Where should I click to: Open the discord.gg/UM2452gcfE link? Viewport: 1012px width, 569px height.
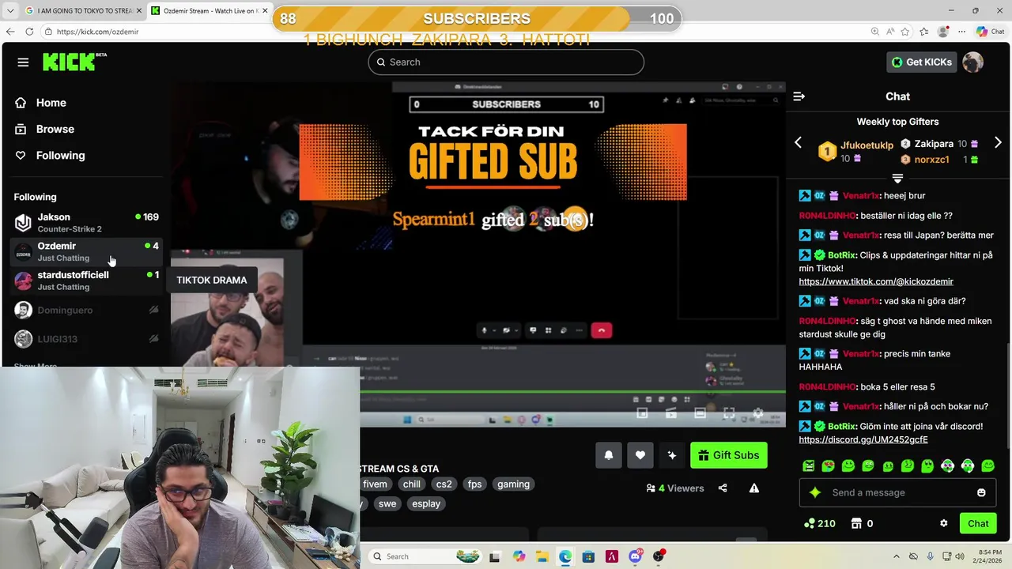point(863,439)
